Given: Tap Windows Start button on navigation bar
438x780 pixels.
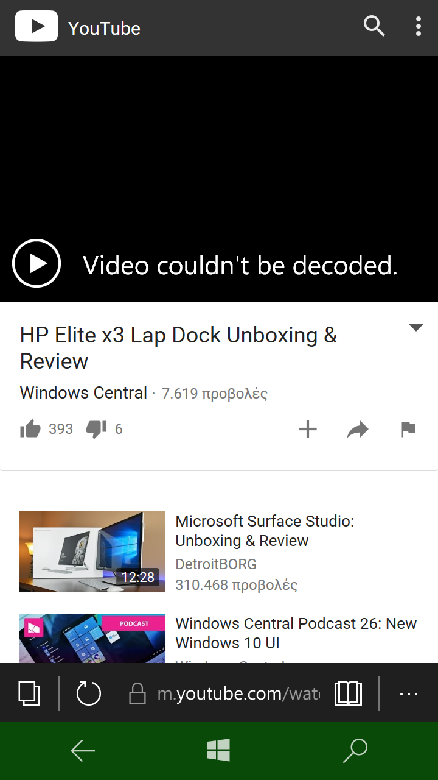Looking at the screenshot, I should tap(218, 750).
